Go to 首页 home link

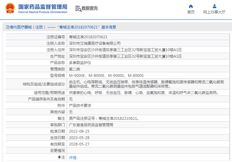[191, 12]
